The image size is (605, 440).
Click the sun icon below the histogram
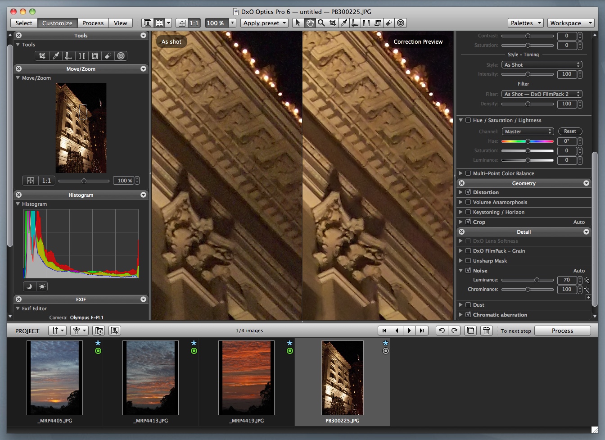pos(42,286)
